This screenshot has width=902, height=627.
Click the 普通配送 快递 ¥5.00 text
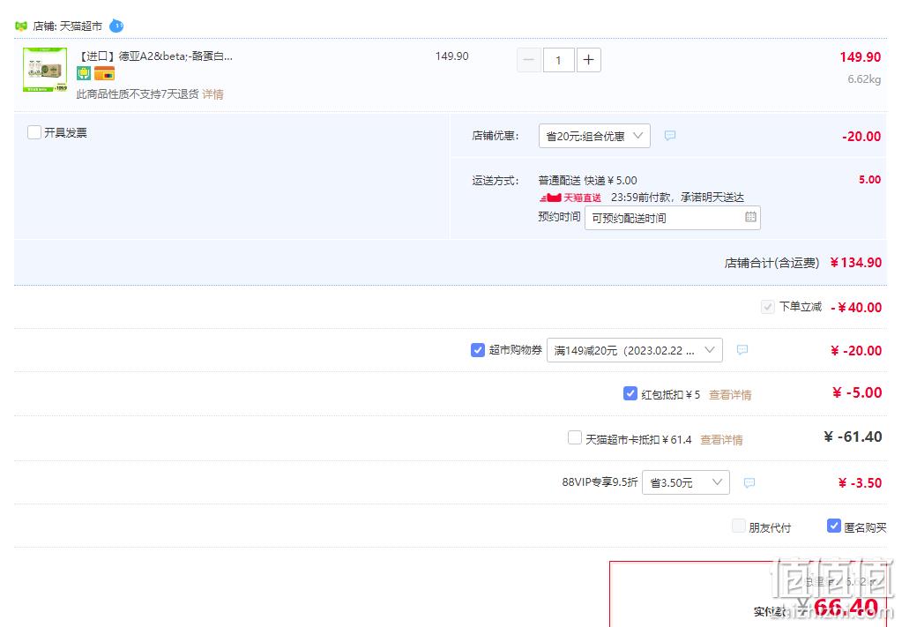coord(587,180)
